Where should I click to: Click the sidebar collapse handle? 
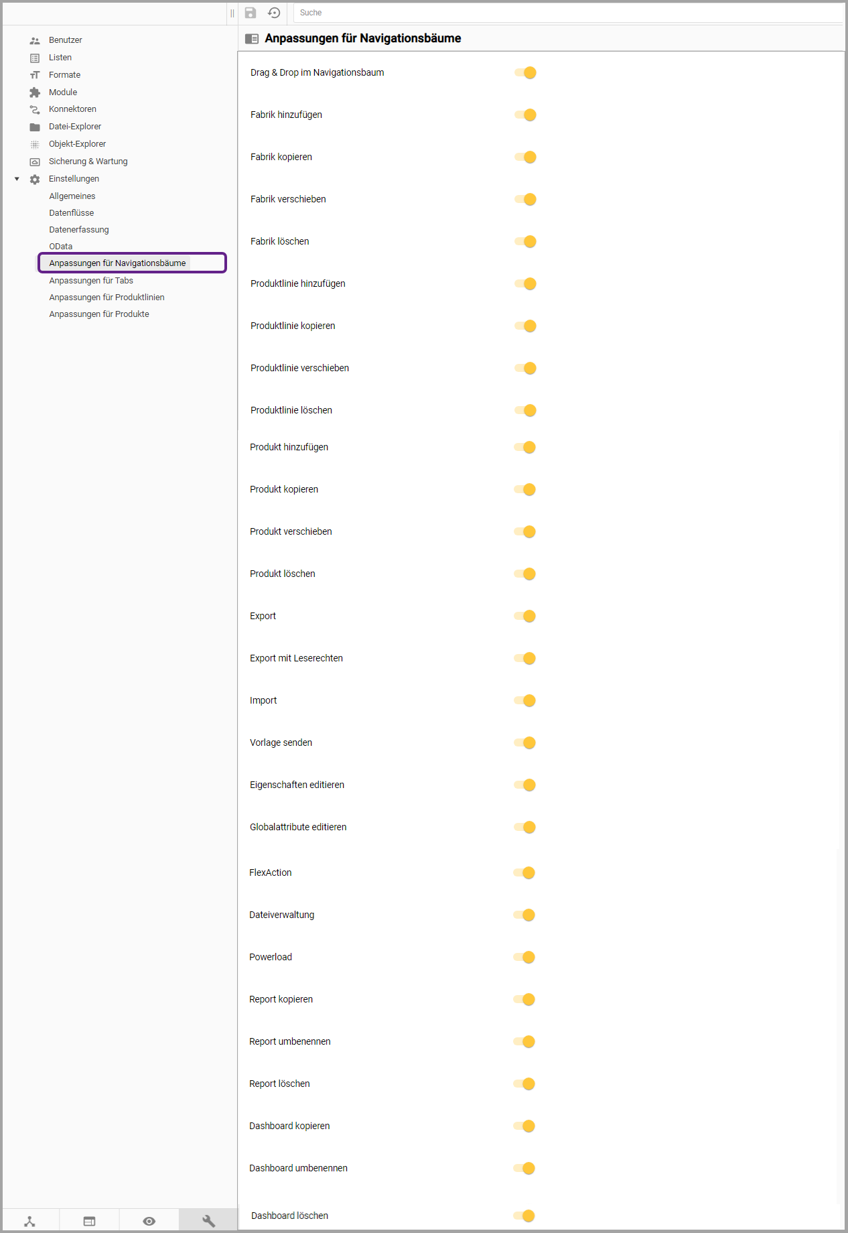[232, 13]
